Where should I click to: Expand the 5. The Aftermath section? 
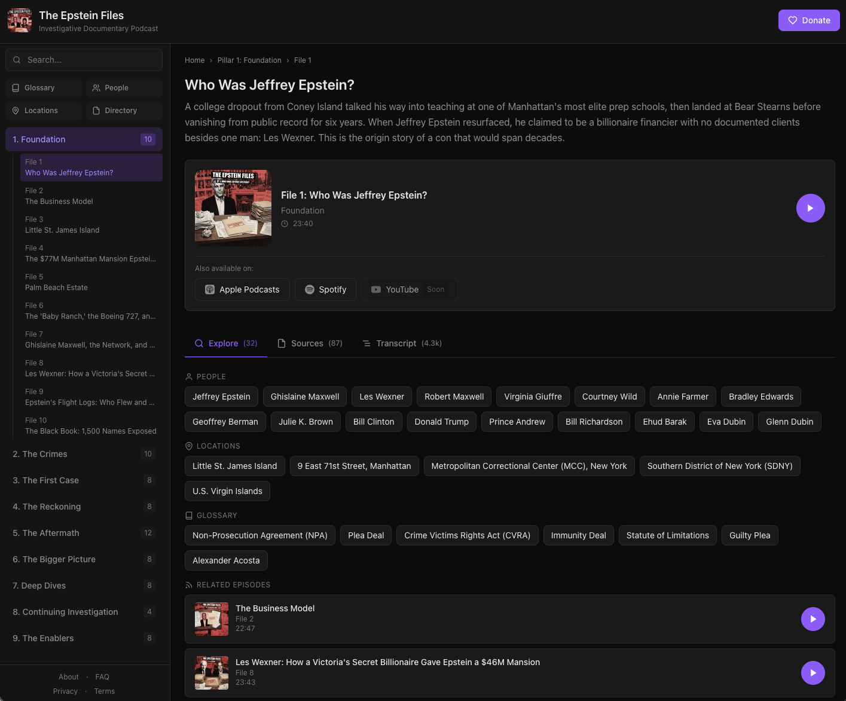coord(84,533)
